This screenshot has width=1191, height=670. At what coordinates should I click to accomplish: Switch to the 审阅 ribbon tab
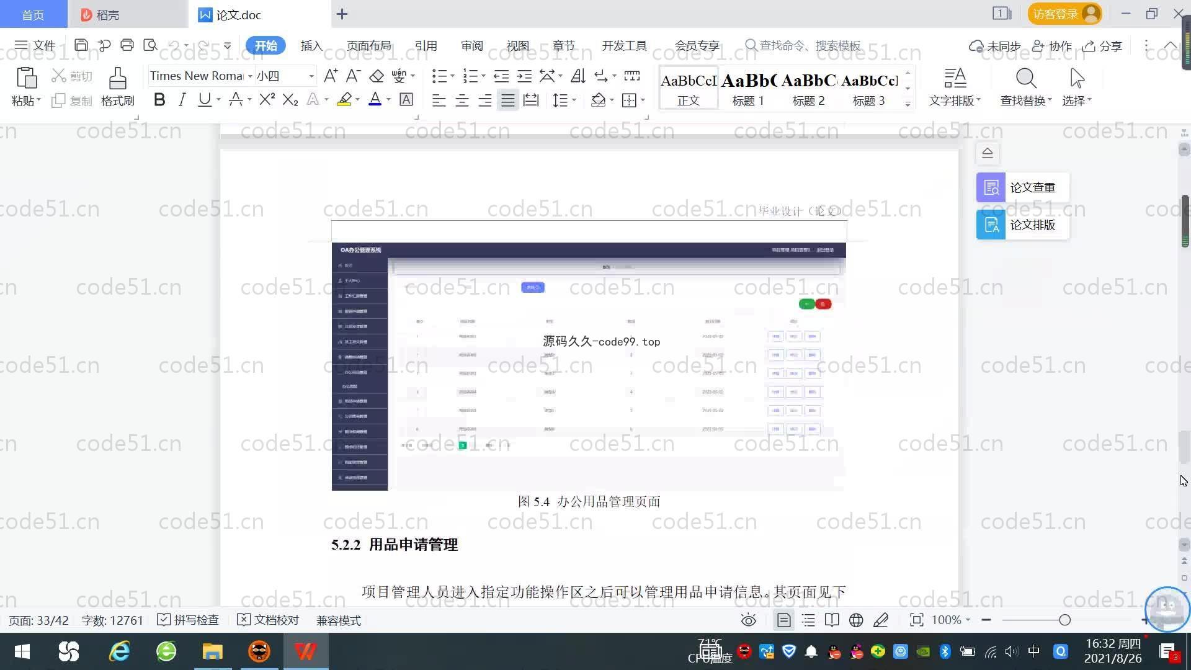pos(471,45)
